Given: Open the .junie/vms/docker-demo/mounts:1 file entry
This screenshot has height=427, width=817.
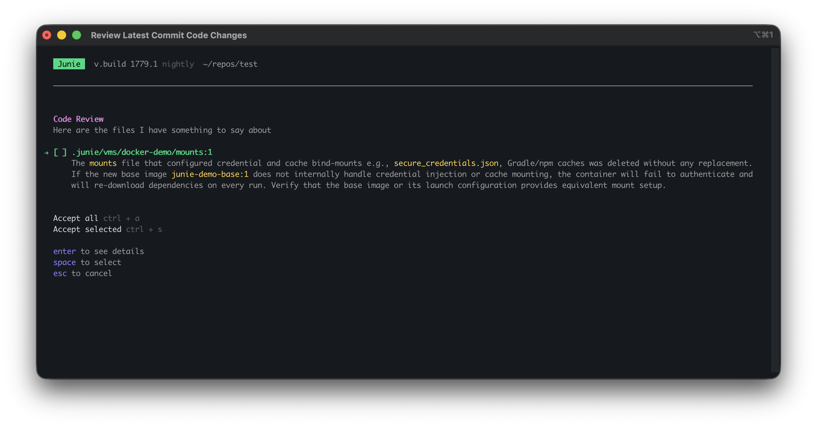Looking at the screenshot, I should 142,152.
